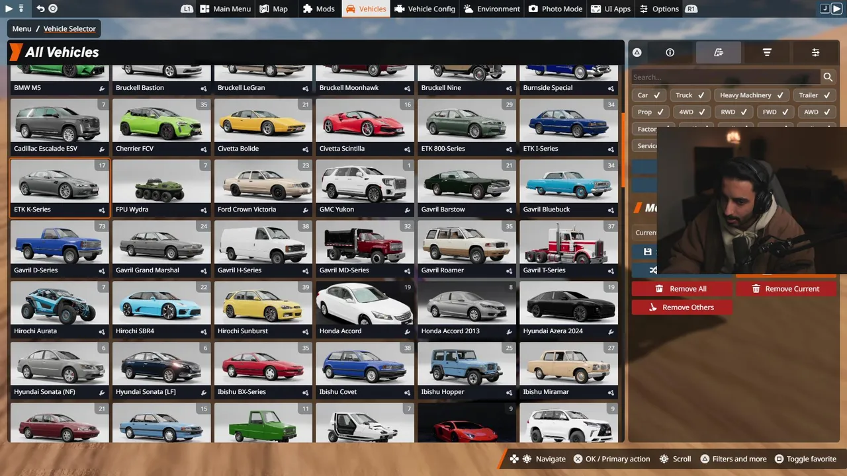
Task: Click the shuffle icon button in side panel
Action: (x=654, y=270)
